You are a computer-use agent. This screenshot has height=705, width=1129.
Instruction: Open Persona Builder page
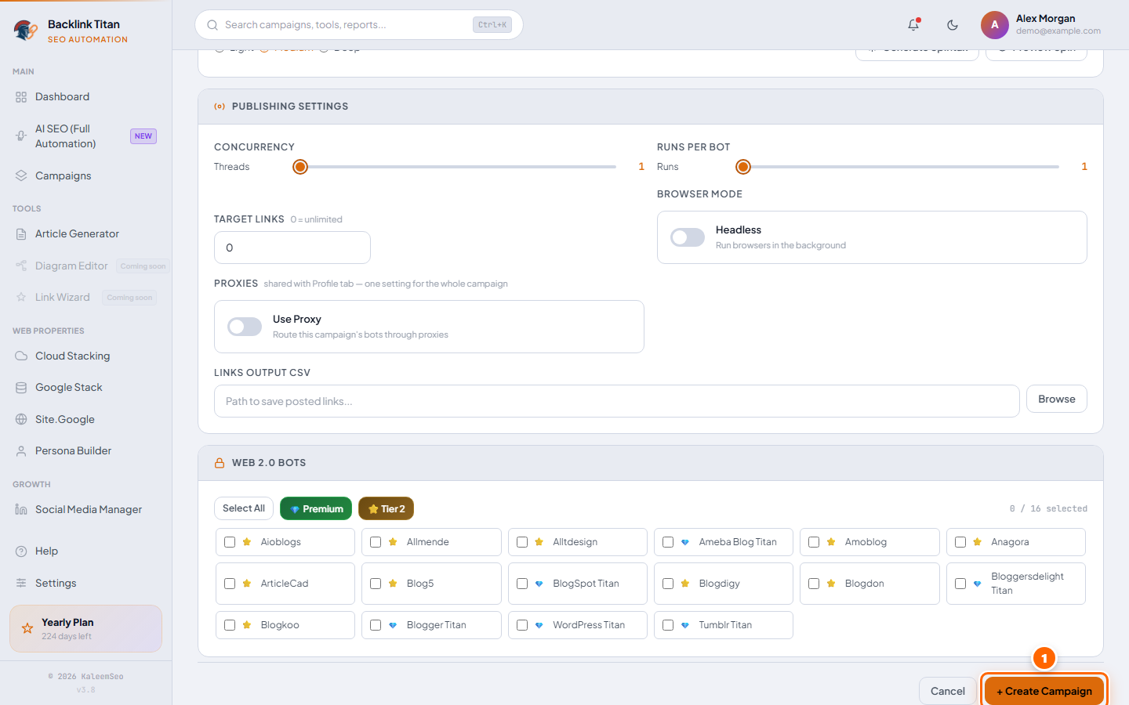tap(85, 451)
